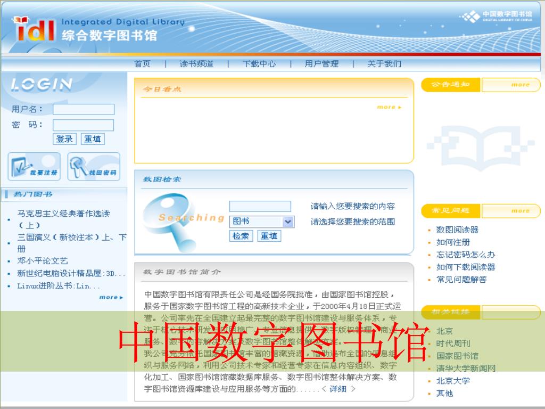Open book 三国演义（新校注本）上、下册
Screen dimensions: 545x409
pos(72,243)
